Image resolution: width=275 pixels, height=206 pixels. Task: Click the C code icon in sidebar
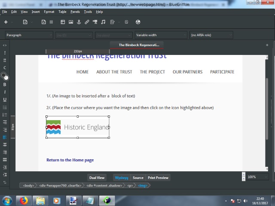click(x=5, y=68)
